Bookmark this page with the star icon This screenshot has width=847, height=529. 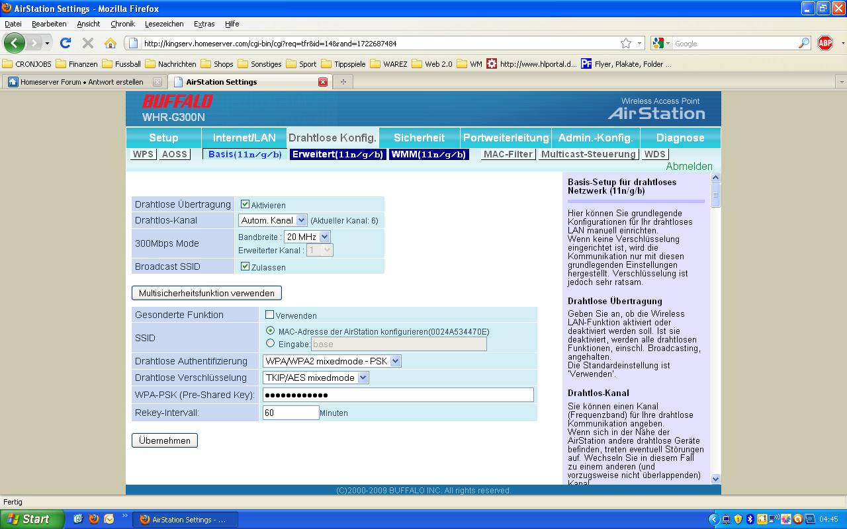pos(626,43)
